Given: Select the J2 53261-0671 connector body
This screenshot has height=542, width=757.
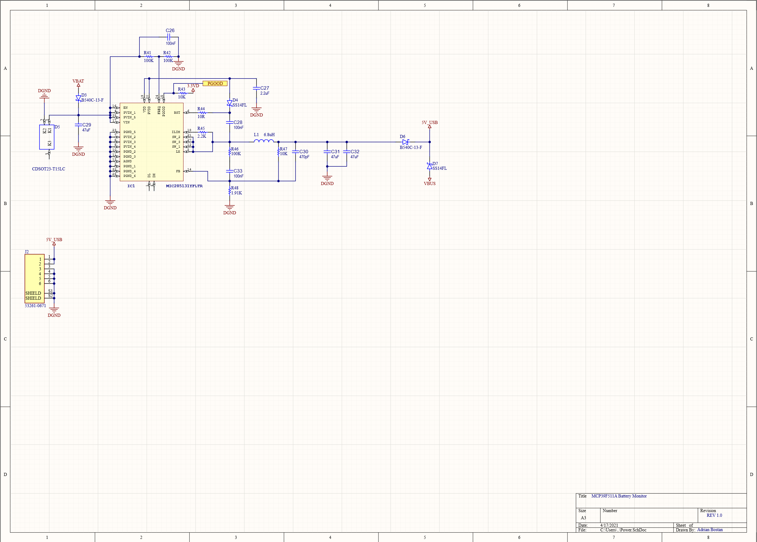Looking at the screenshot, I should coord(34,279).
